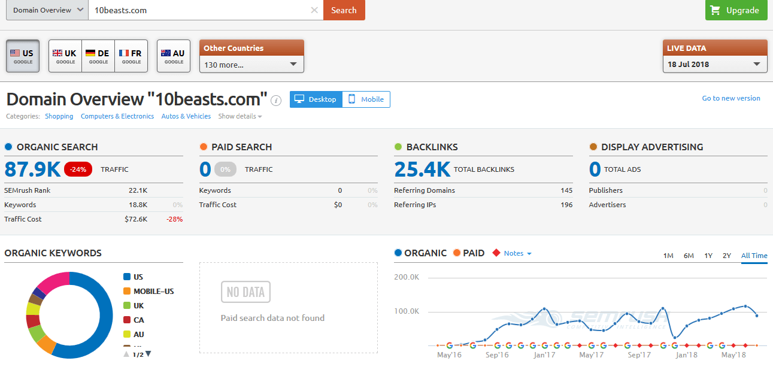Select the US Google database

(x=23, y=56)
